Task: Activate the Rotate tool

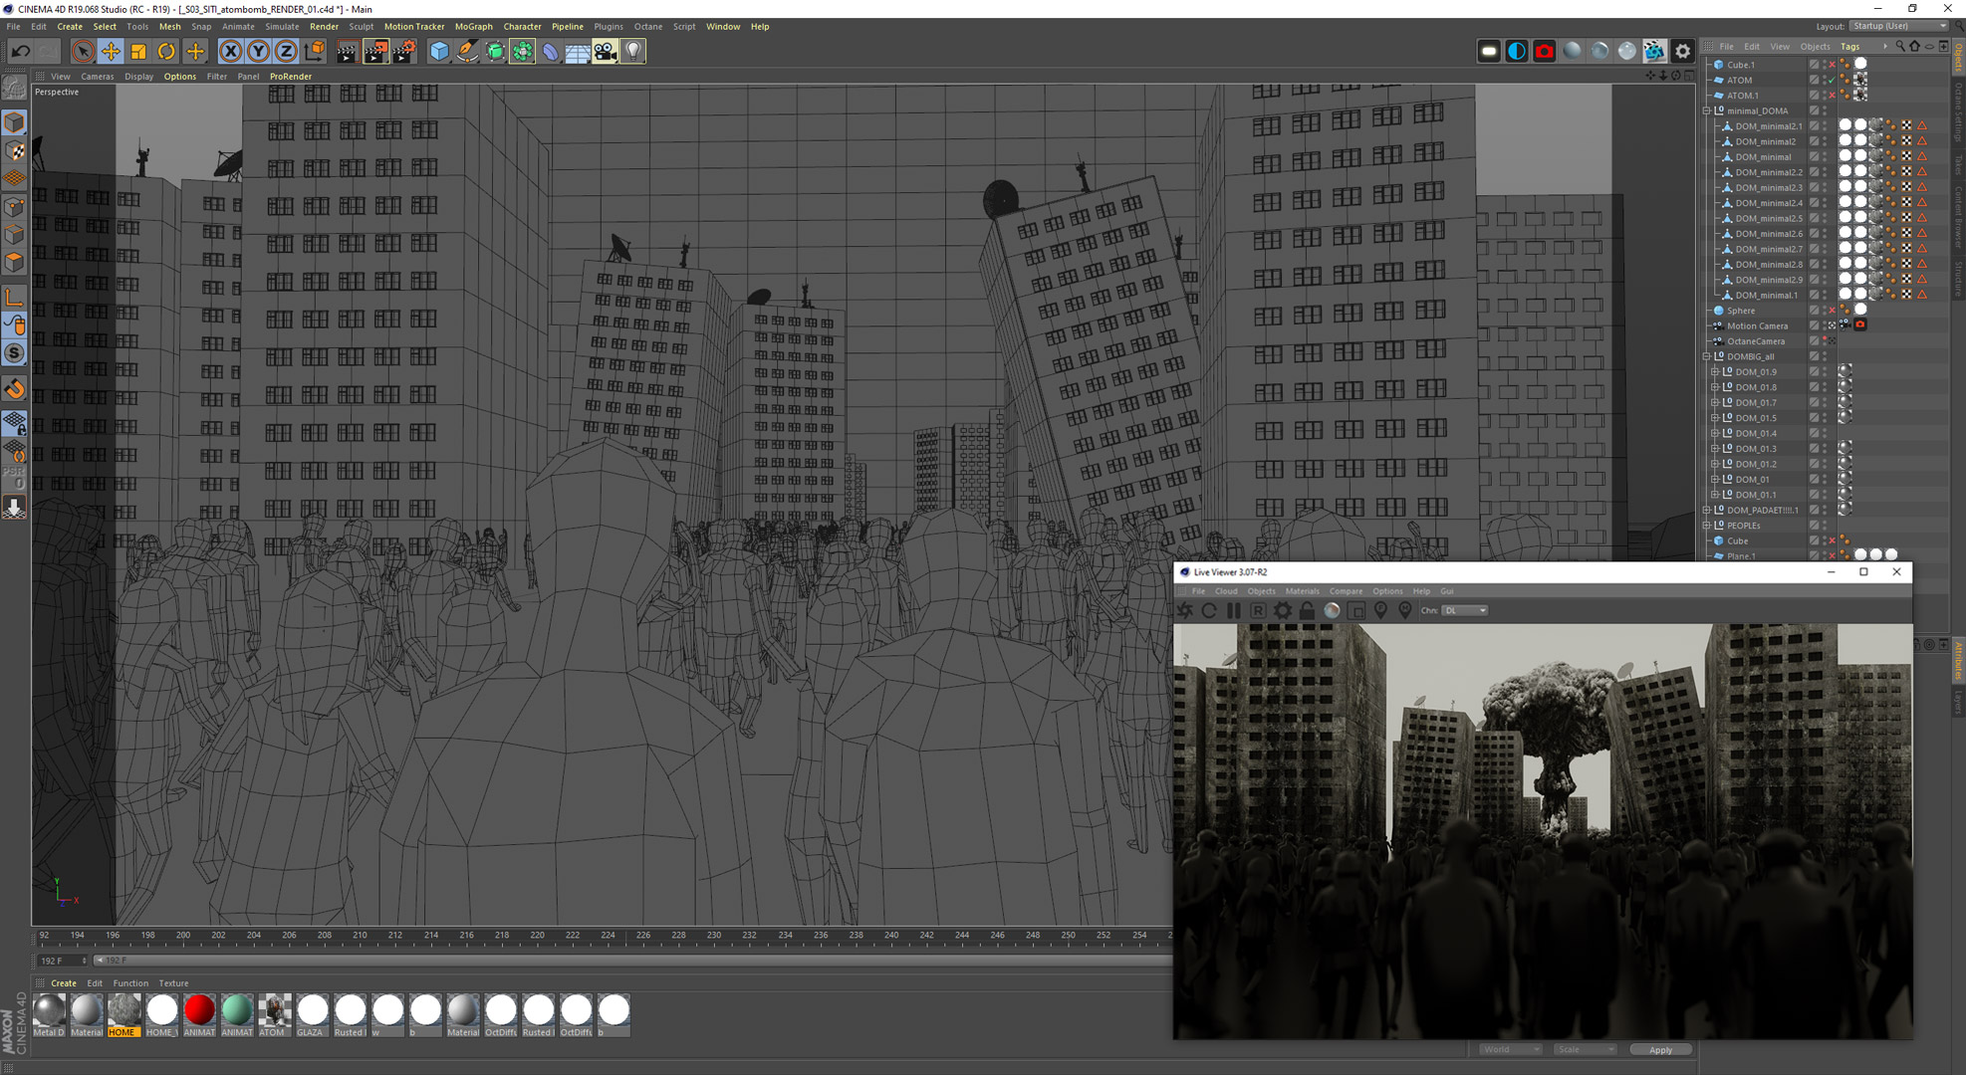Action: click(x=166, y=51)
